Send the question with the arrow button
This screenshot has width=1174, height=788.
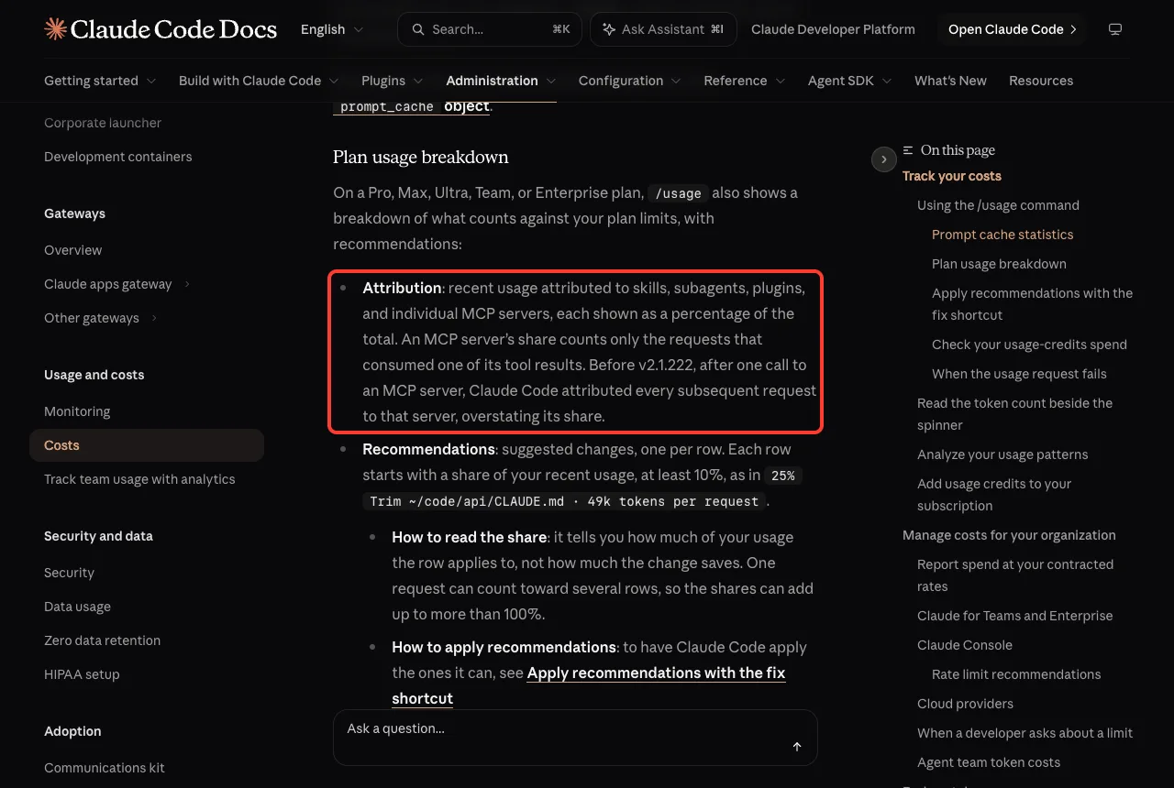797,747
